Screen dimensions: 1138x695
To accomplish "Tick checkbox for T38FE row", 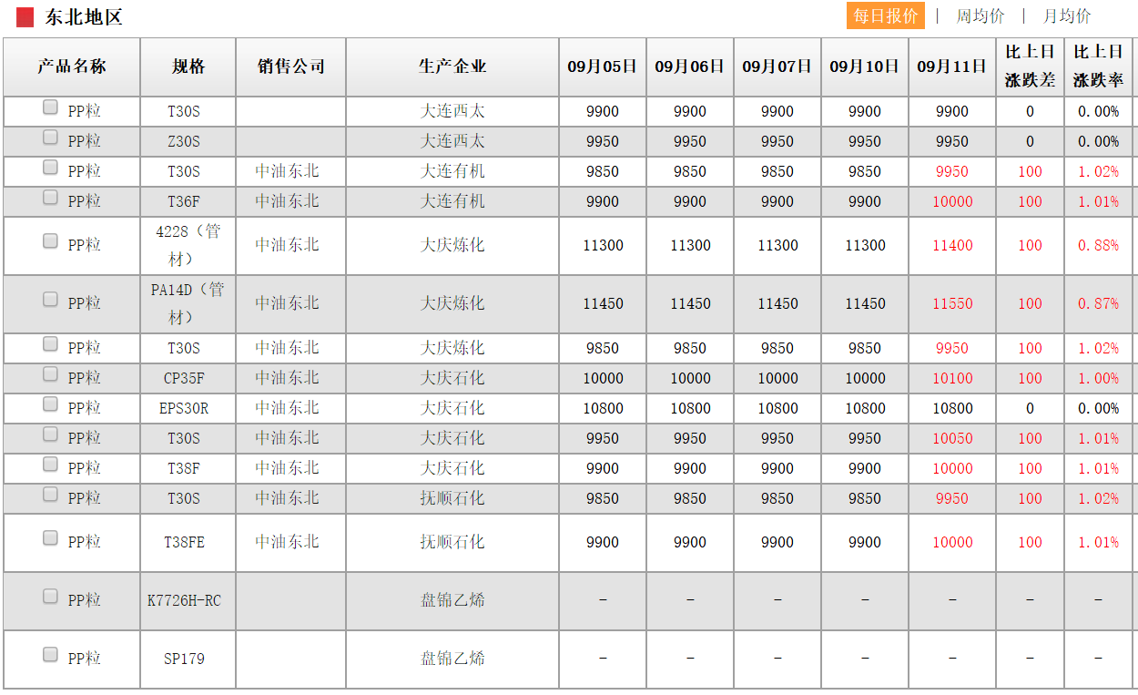I will click(50, 538).
